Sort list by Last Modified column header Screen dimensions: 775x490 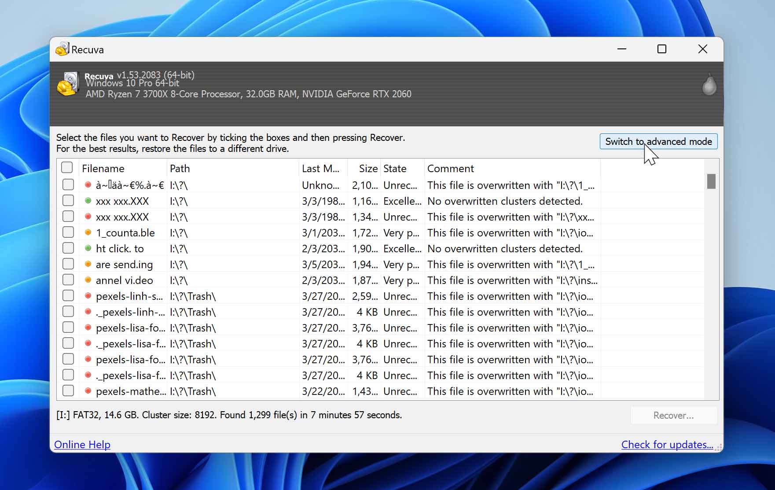pos(323,169)
